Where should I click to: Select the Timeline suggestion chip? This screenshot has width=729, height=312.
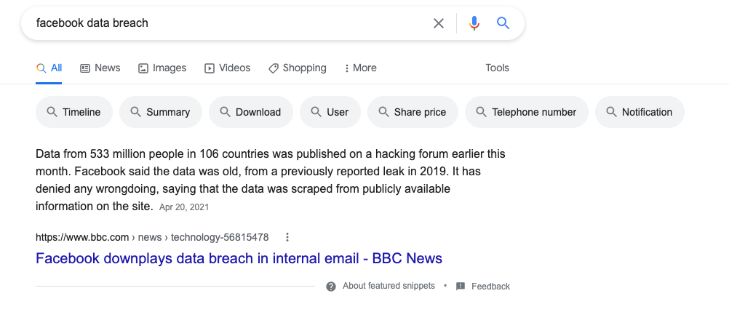tap(73, 112)
